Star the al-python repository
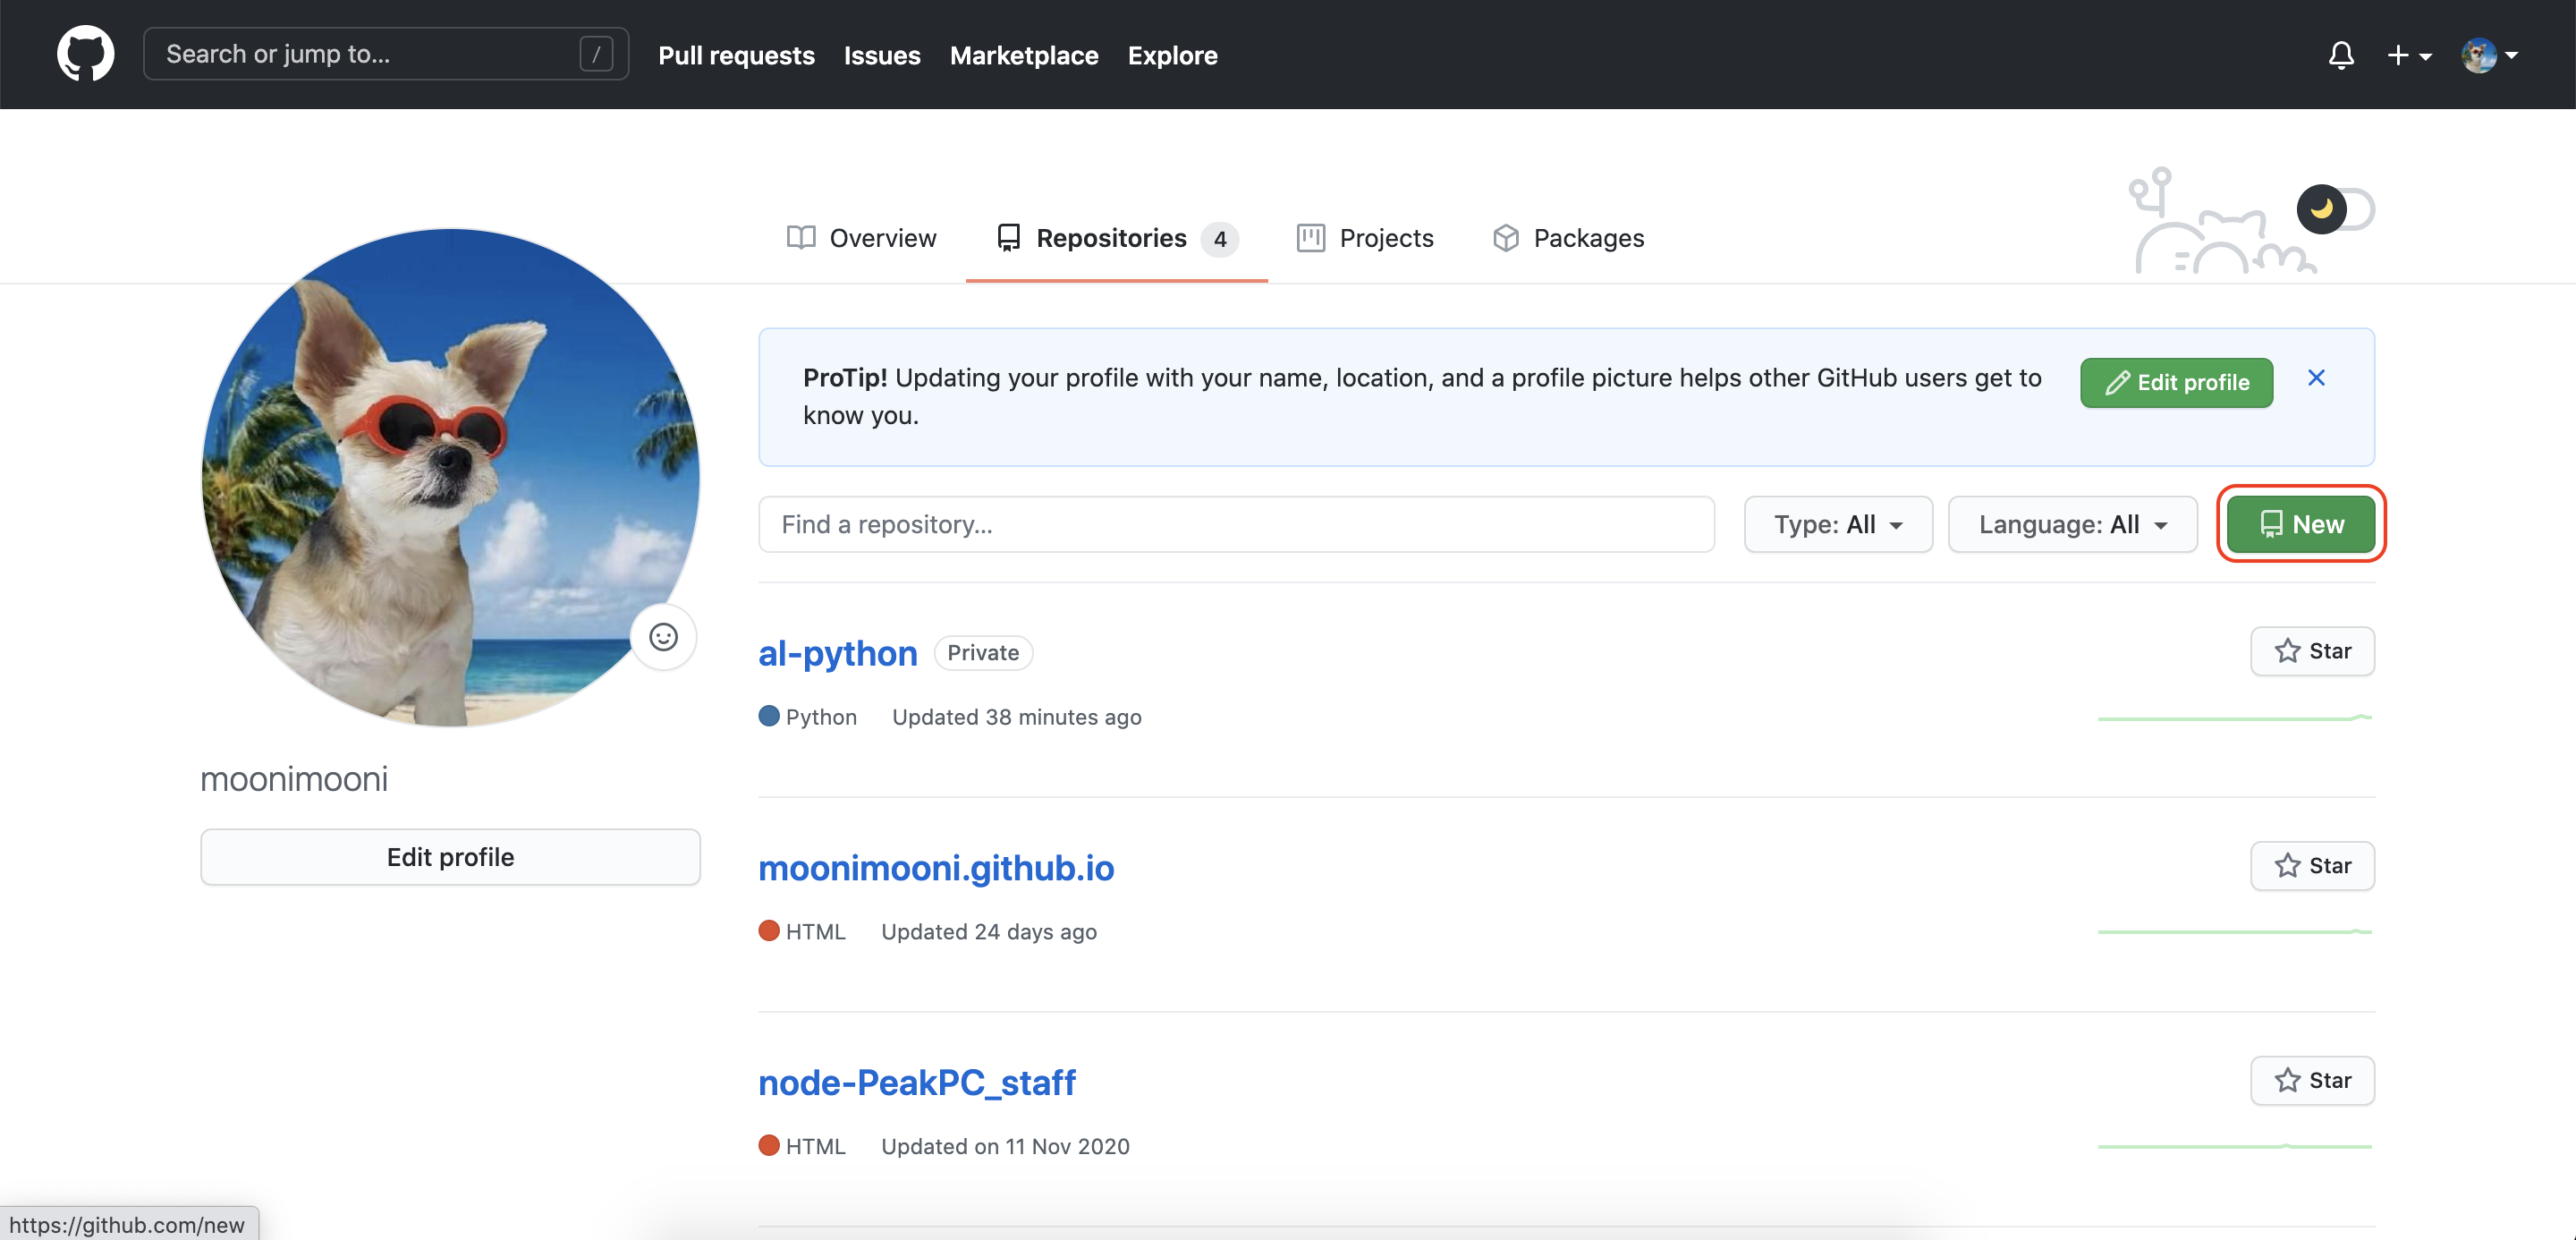Image resolution: width=2576 pixels, height=1240 pixels. pyautogui.click(x=2312, y=651)
